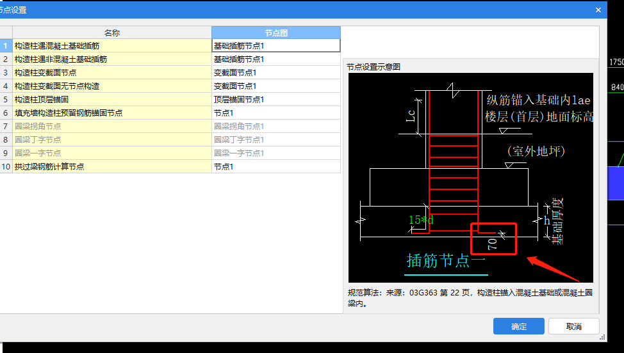Image resolution: width=624 pixels, height=353 pixels.
Task: Select the 构造柱变截面节点 row name
Action: click(112, 73)
